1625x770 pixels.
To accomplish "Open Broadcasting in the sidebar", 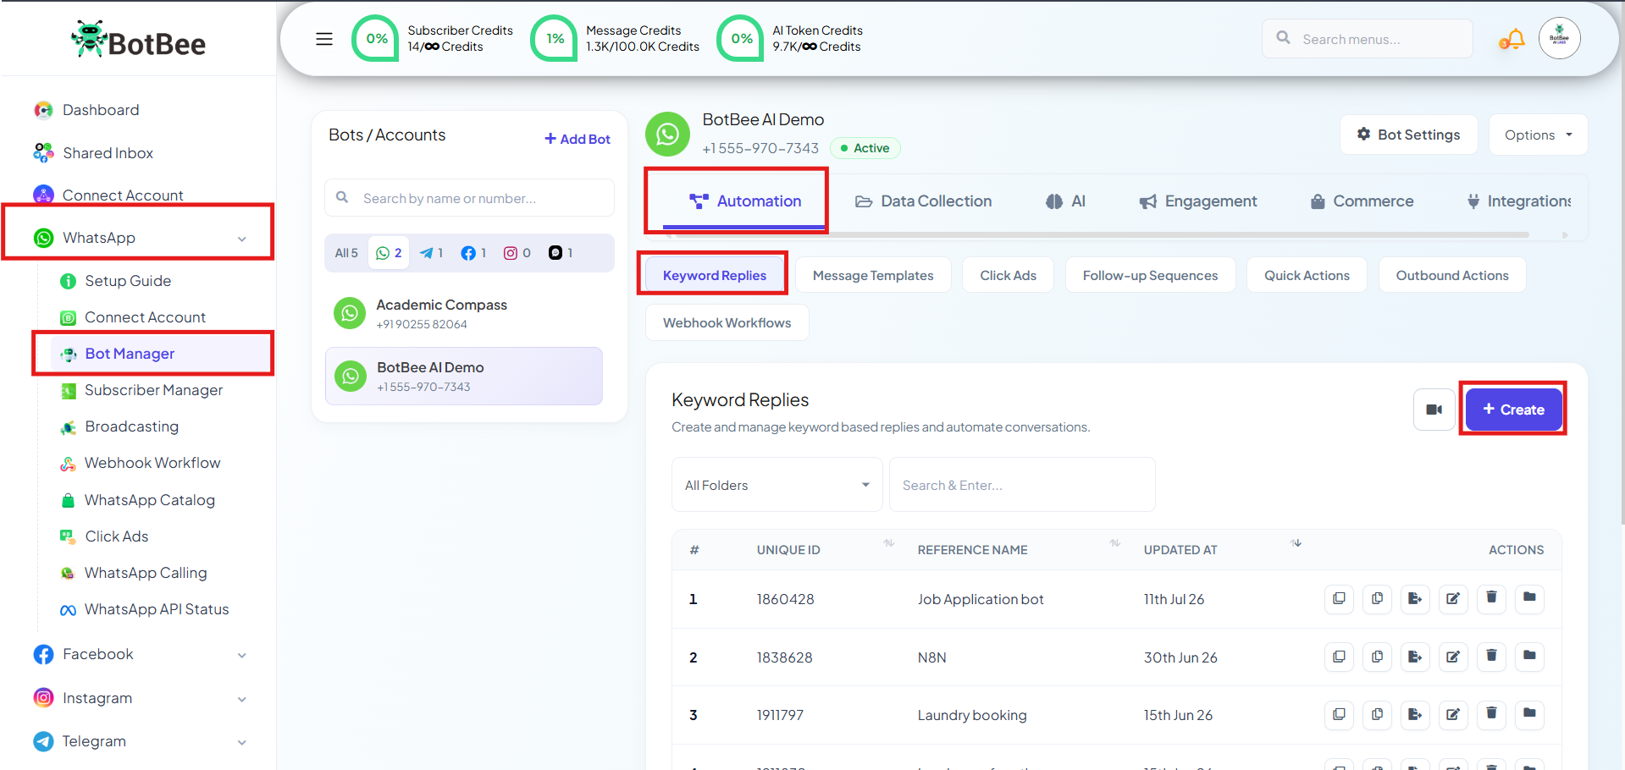I will click(131, 426).
